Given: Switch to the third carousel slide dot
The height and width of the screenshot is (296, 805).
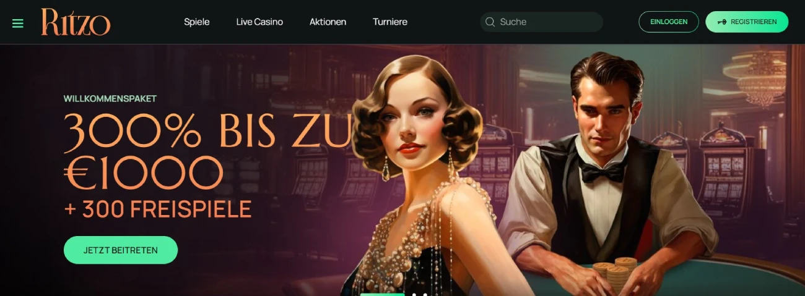Looking at the screenshot, I should tap(425, 294).
